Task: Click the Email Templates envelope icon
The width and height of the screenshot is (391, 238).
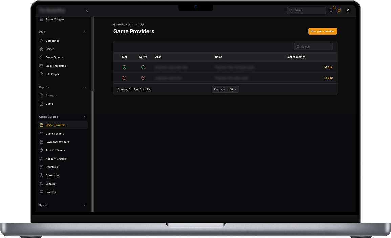Action: (x=41, y=66)
